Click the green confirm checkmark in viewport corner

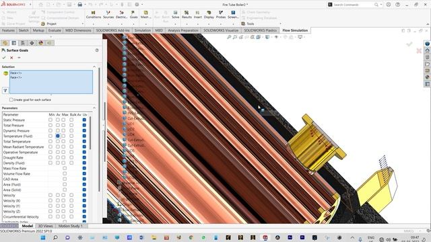[409, 44]
